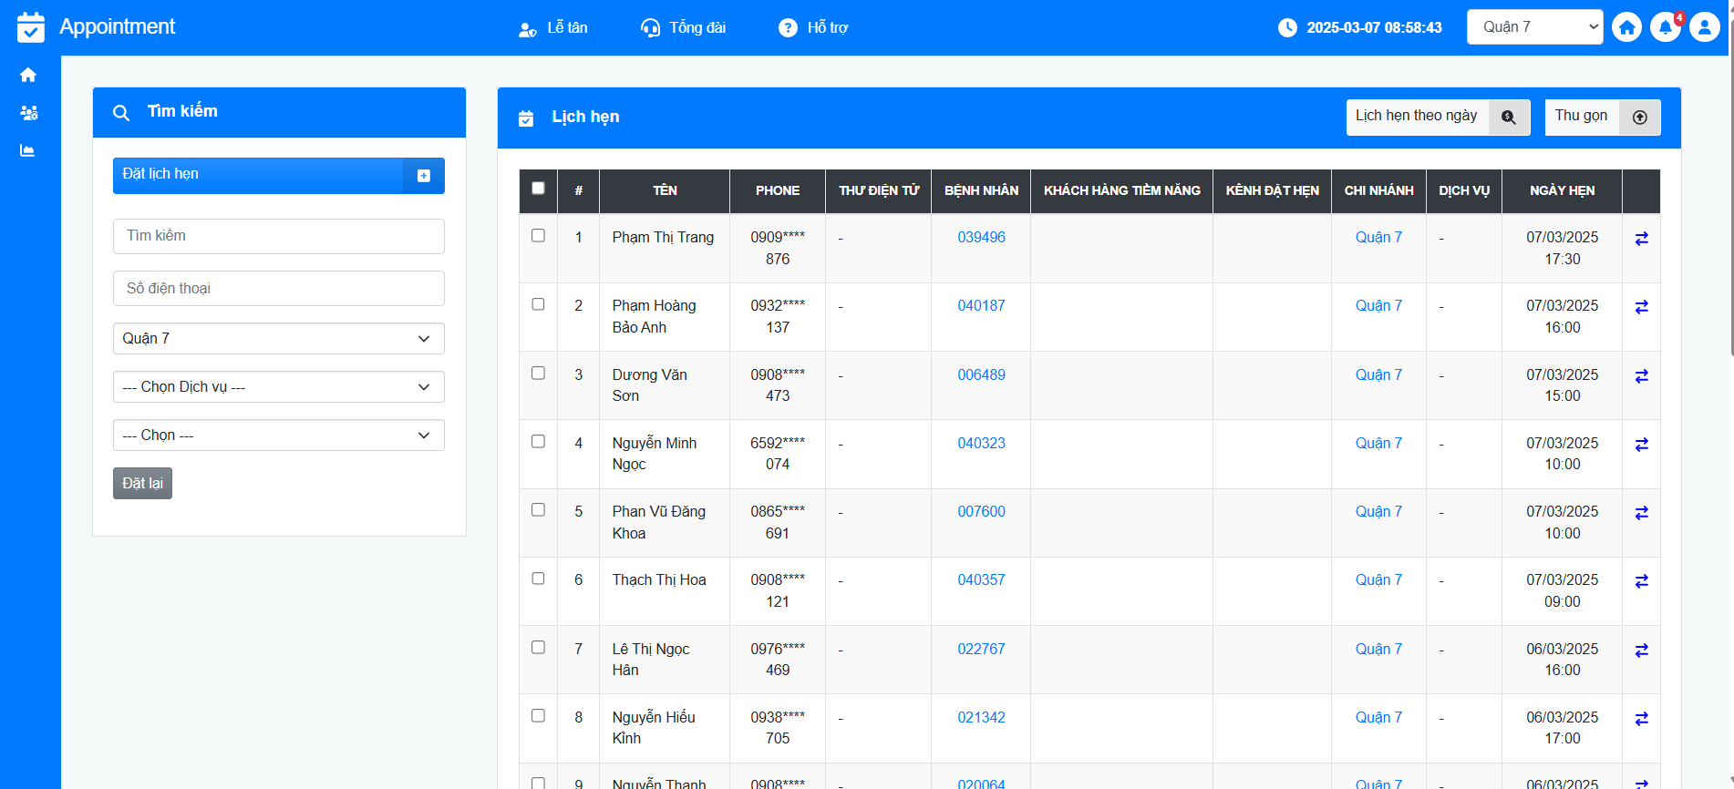Click the transfer arrows for Phạm Thị Trang

coord(1641,239)
